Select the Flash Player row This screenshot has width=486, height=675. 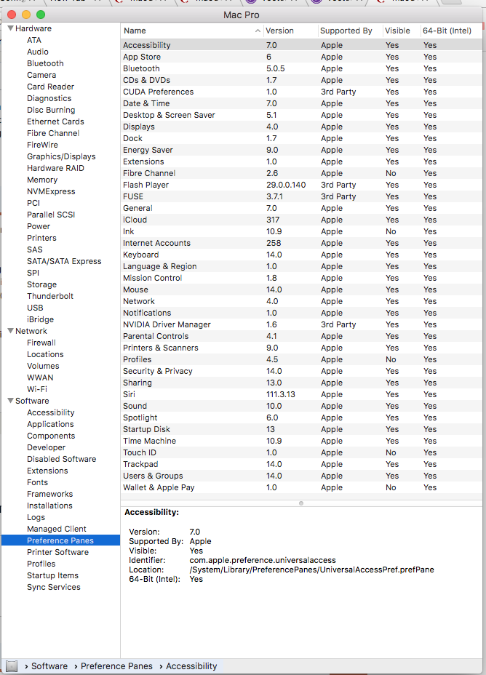tap(301, 185)
